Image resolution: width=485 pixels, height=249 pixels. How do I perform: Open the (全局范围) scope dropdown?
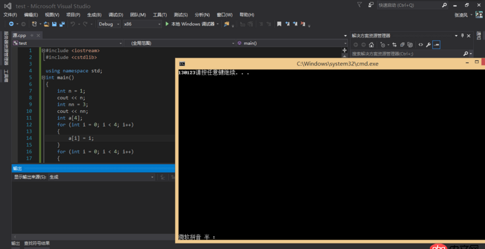(x=179, y=43)
